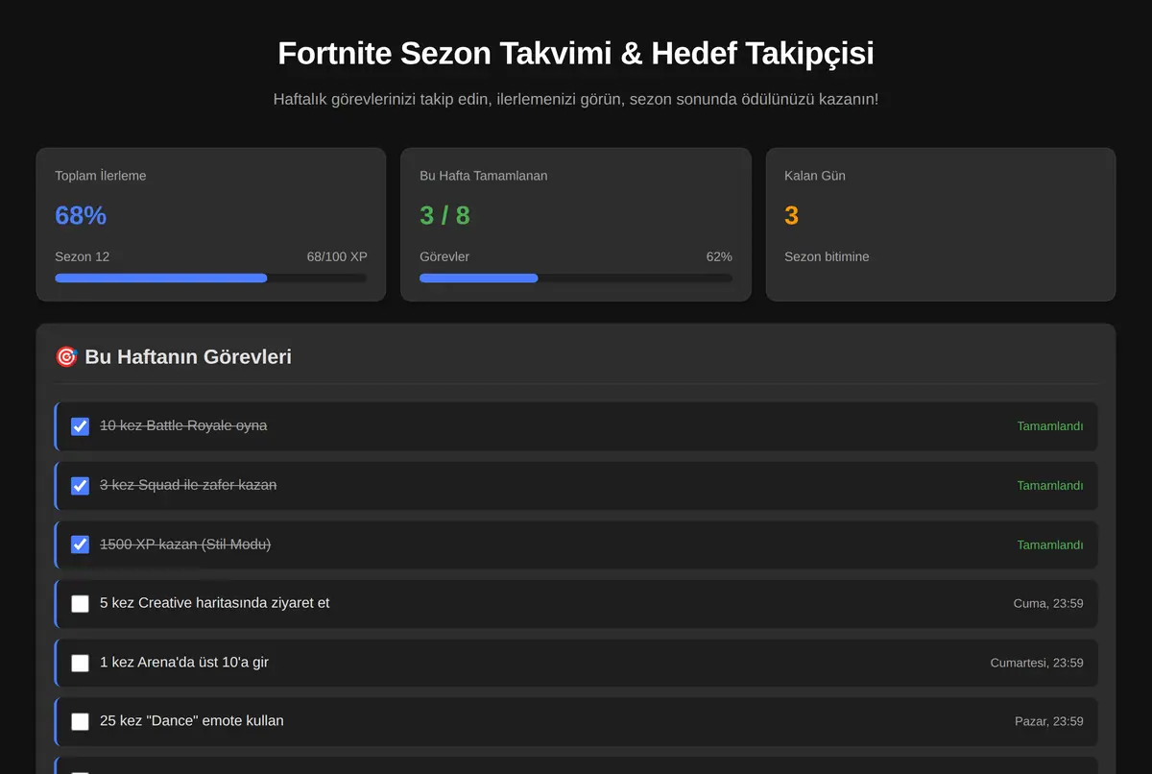Screen dimensions: 1152x774
Task: Click the "68/100 XP" text
Action: [x=337, y=256]
